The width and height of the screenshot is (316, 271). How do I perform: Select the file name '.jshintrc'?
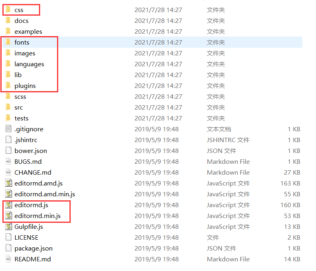[x=26, y=140]
